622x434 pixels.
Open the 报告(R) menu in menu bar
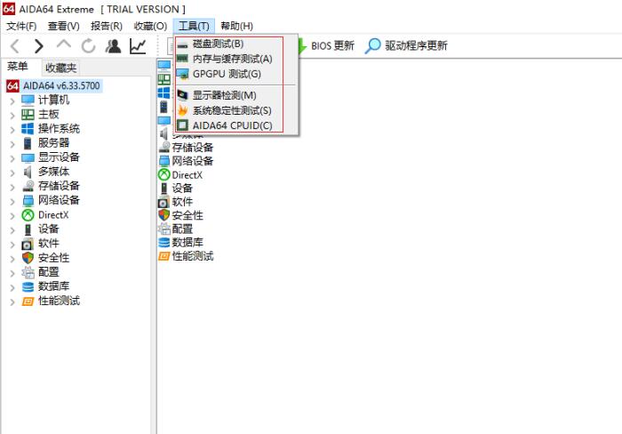pos(106,26)
